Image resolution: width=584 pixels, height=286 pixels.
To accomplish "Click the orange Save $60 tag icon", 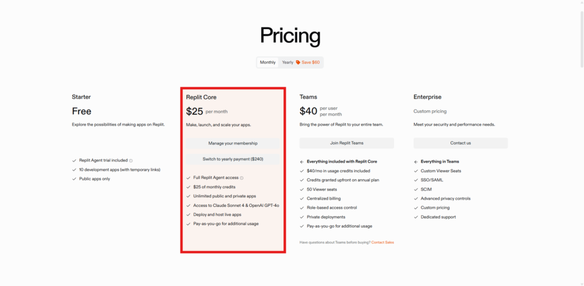I will click(x=298, y=63).
